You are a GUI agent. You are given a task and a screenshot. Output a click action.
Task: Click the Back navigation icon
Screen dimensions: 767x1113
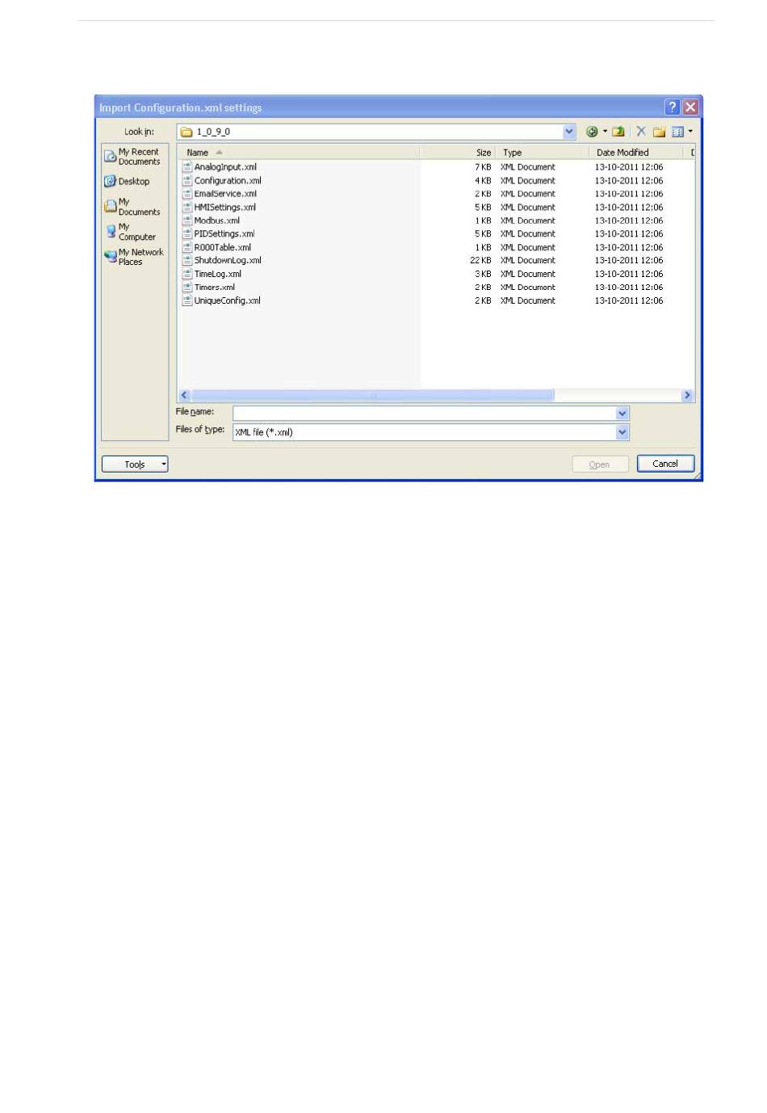tap(592, 132)
